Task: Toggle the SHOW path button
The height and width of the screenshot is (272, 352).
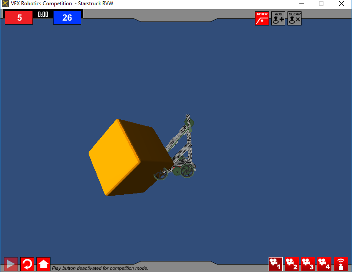Action: (262, 18)
